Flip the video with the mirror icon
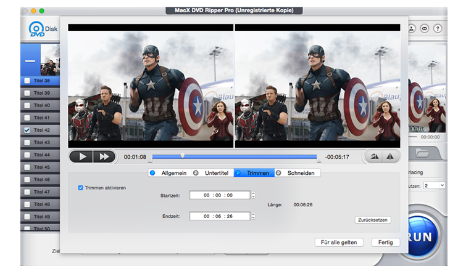Screen dimensions: 466x274 tap(390, 156)
